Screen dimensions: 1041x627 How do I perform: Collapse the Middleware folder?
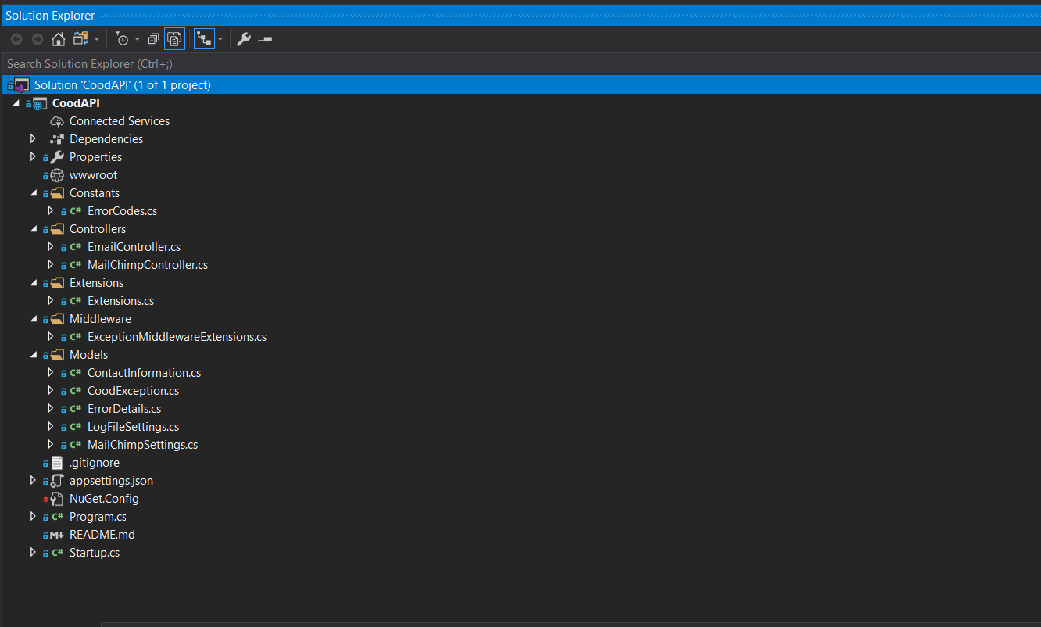[33, 318]
